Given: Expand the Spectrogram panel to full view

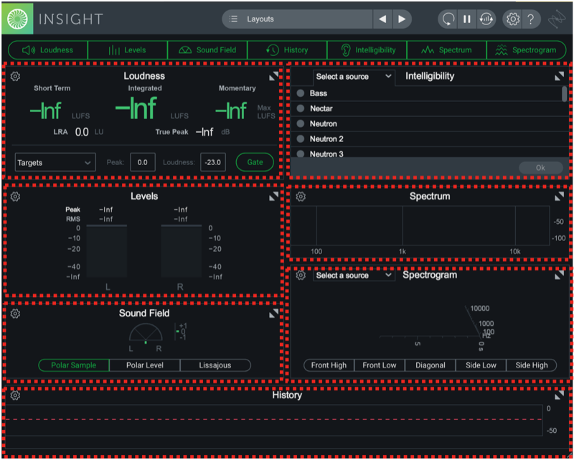Looking at the screenshot, I should click(559, 275).
